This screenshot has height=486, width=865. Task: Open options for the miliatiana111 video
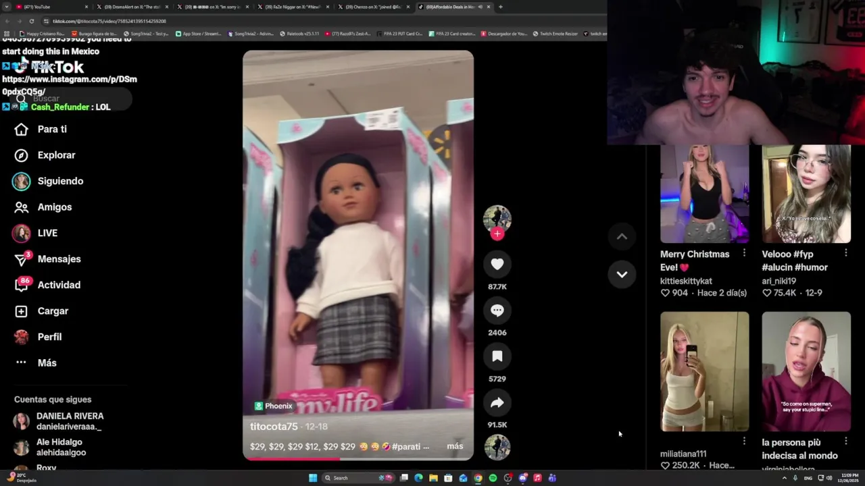[x=744, y=441]
